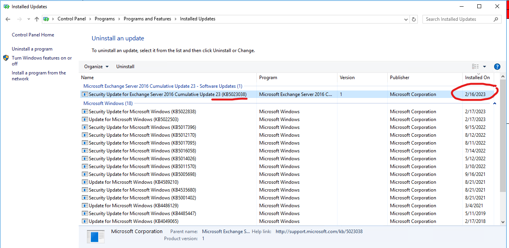Open the recent locations dropdown arrow
Viewport: 509px width, 248px height.
[29, 19]
